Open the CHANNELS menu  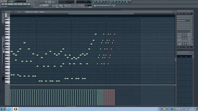(x=11, y=4)
